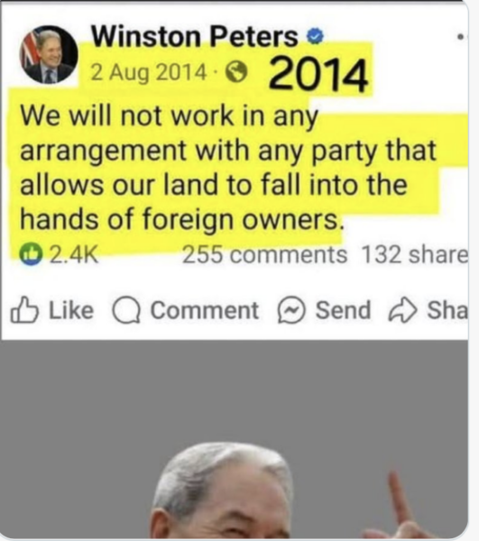
Task: Click the Comment button label
Action: (204, 310)
